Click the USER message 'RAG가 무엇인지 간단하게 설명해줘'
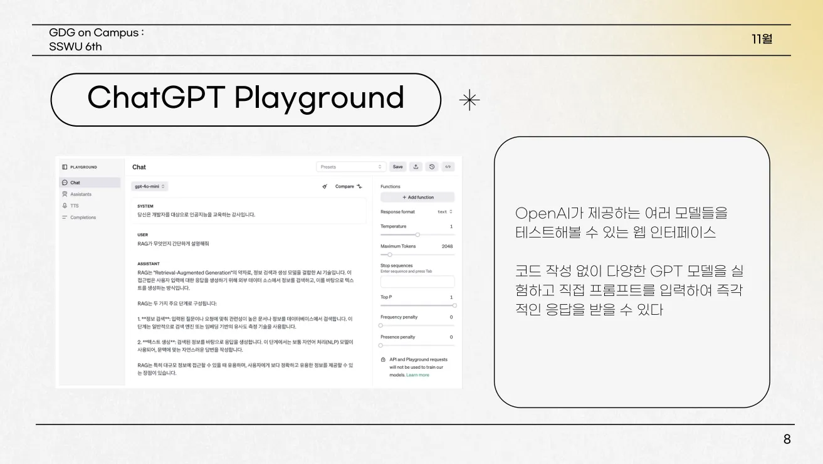 [173, 243]
